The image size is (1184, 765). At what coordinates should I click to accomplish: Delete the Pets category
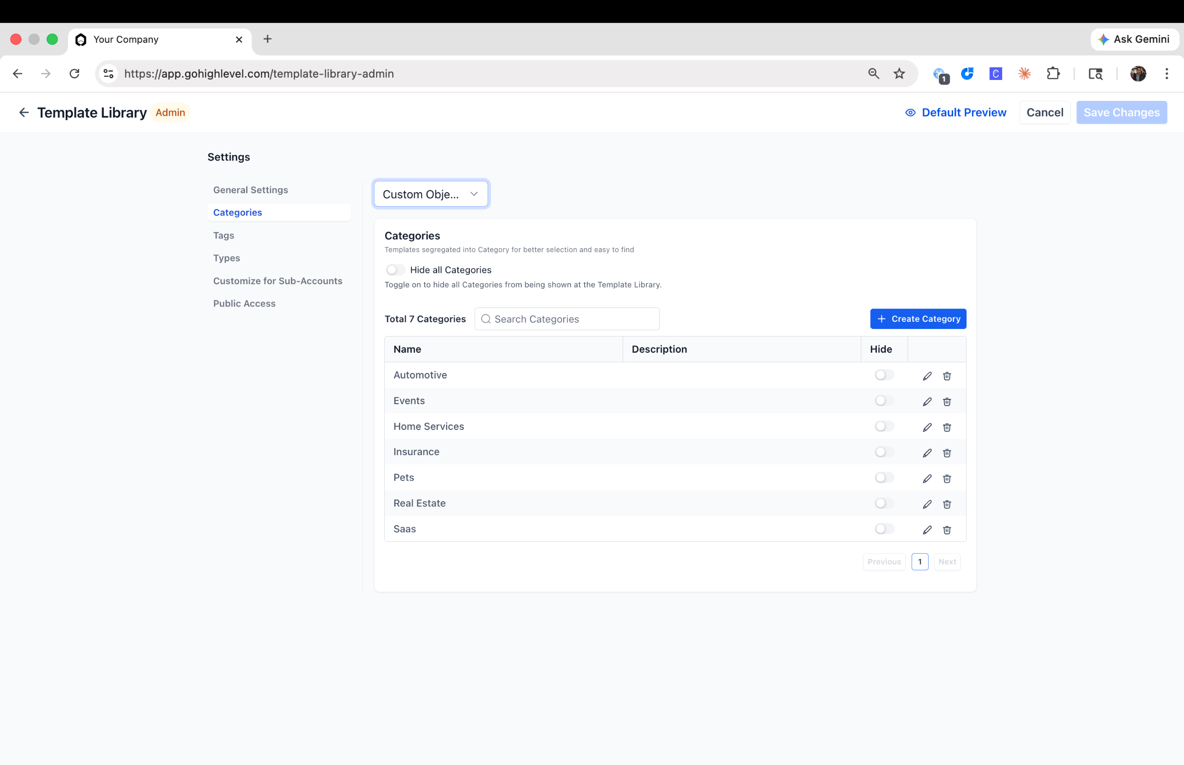click(946, 478)
